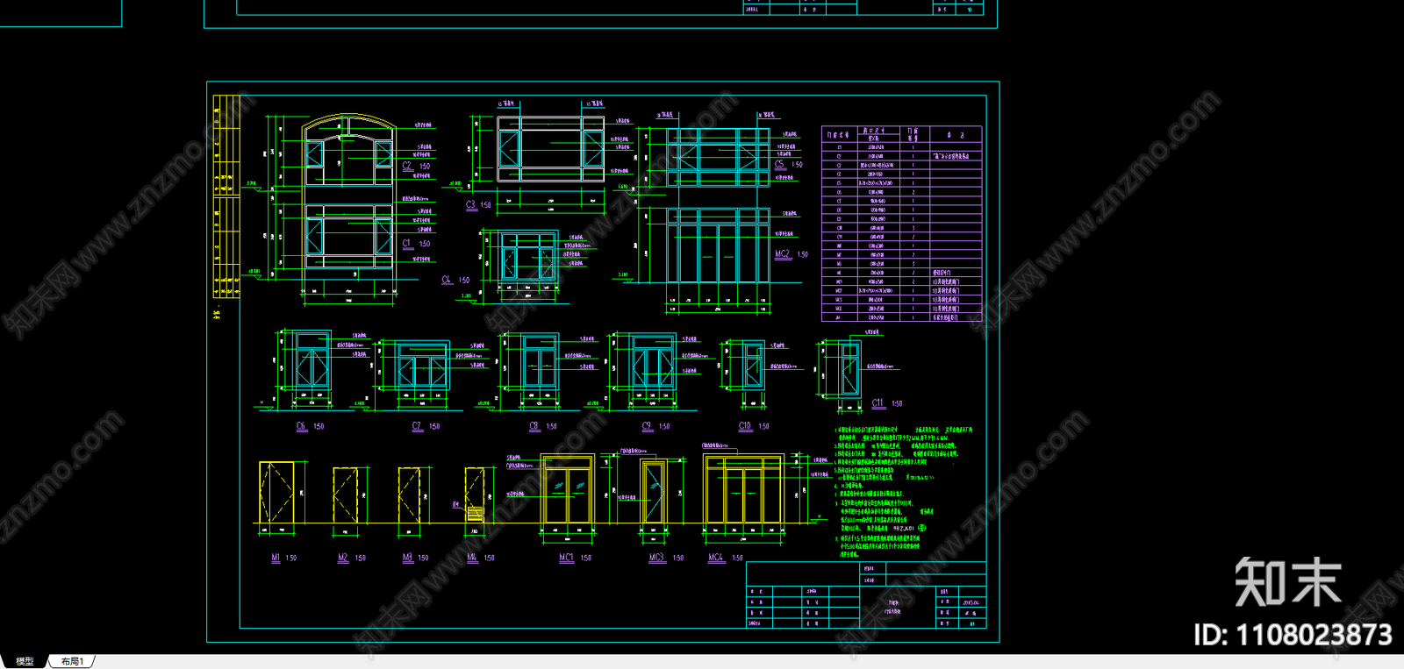Pick the C11 narrow window elevation
Image resolution: width=1404 pixels, height=669 pixels.
pyautogui.click(x=849, y=370)
